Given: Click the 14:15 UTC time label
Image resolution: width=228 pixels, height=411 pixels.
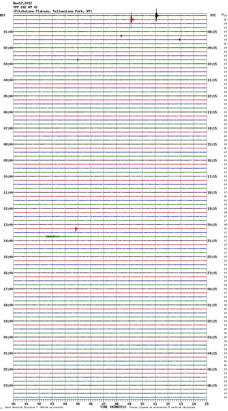Looking at the screenshot, I should click(x=212, y=128).
